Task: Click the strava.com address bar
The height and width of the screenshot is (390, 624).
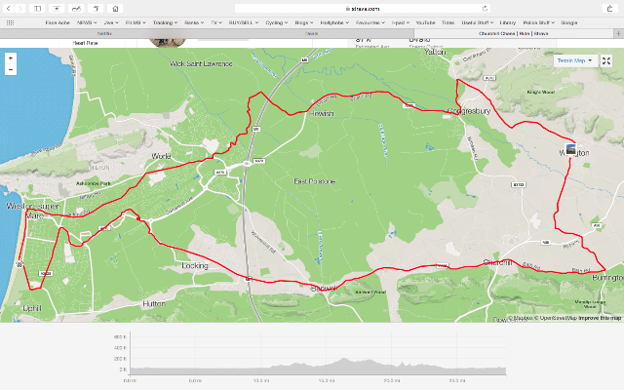Action: (362, 9)
